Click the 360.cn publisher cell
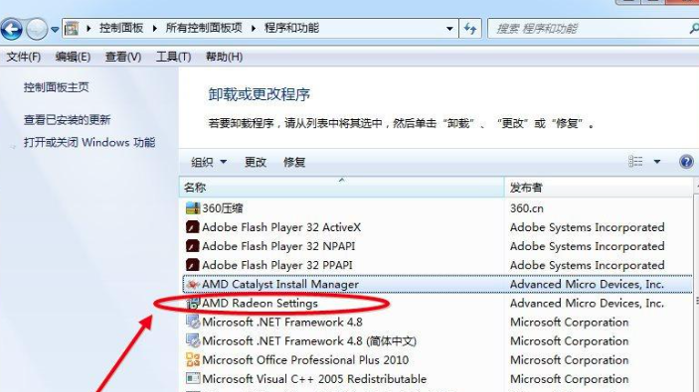The height and width of the screenshot is (392, 699). (527, 208)
